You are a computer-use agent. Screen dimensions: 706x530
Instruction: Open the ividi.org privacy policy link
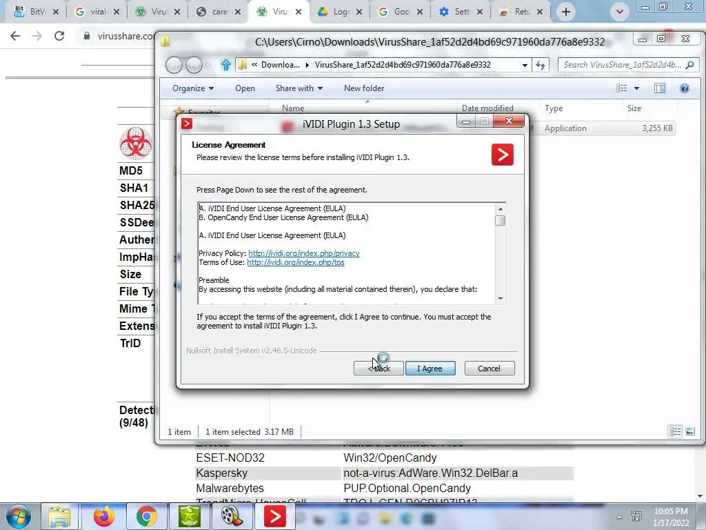click(x=304, y=253)
